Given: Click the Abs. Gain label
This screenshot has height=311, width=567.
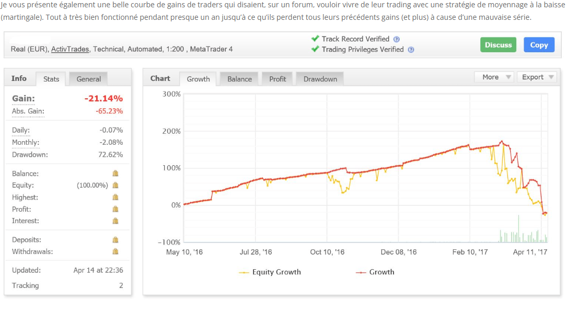Looking at the screenshot, I should tap(28, 111).
